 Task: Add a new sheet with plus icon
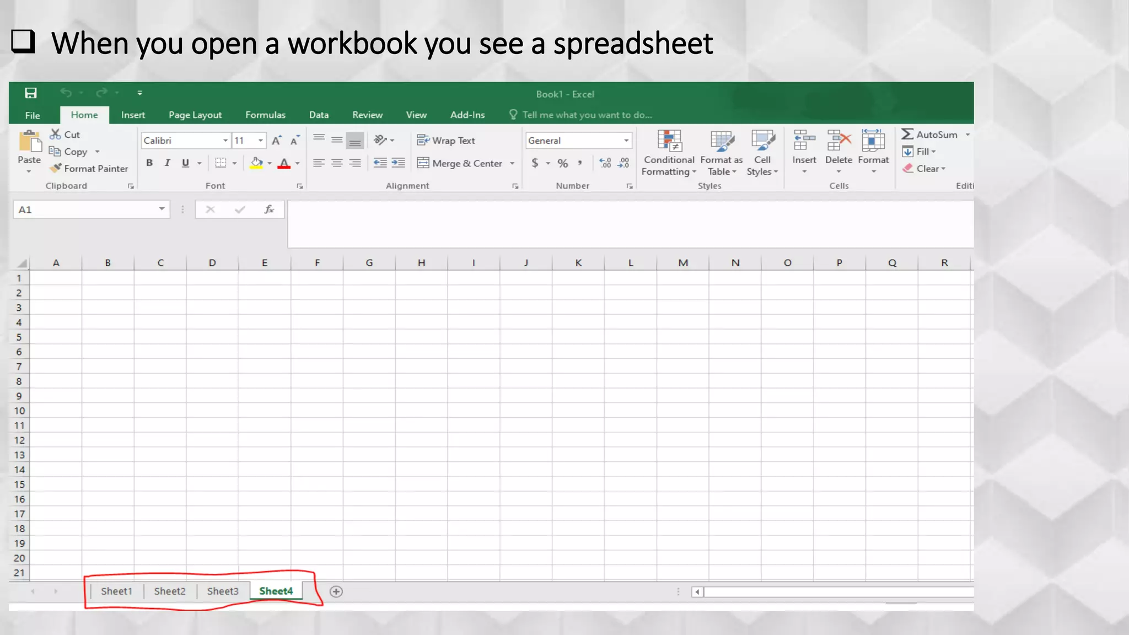336,591
